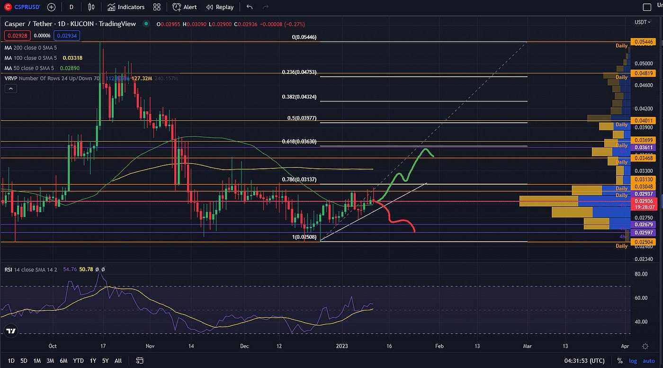Click the 0.03318 MA 100 value
Image resolution: width=663 pixels, height=368 pixels.
click(x=72, y=58)
